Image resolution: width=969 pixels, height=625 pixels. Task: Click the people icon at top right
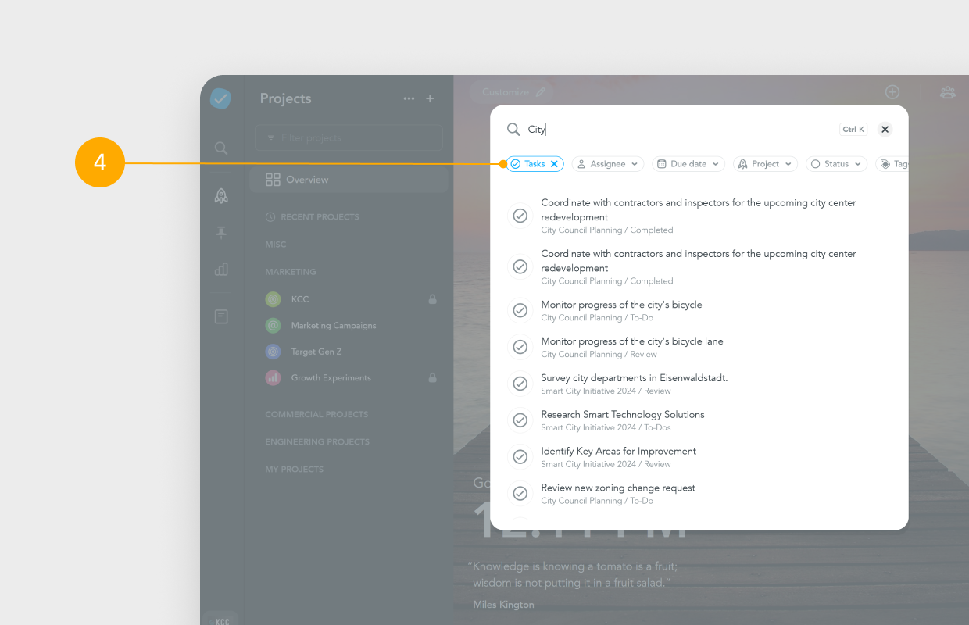tap(948, 91)
